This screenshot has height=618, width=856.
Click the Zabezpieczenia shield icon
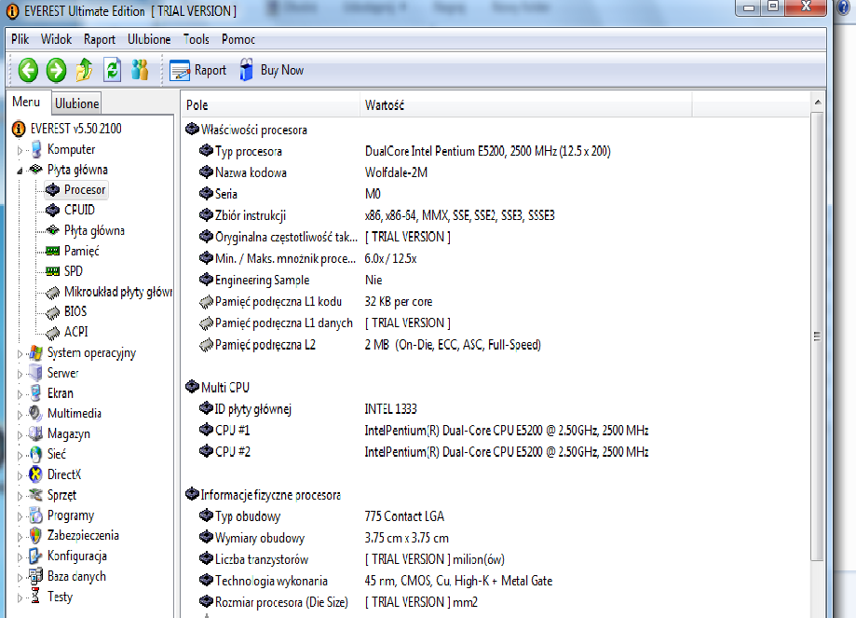tap(35, 535)
